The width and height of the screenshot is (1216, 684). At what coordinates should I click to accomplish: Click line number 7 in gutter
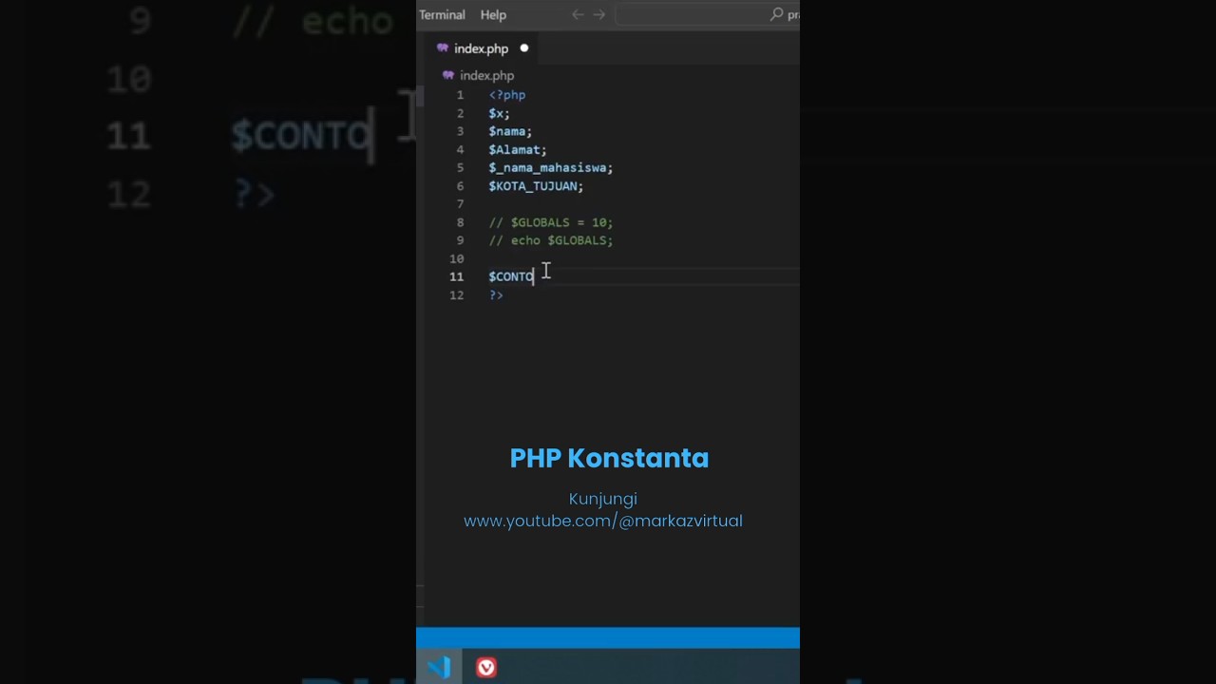460,204
